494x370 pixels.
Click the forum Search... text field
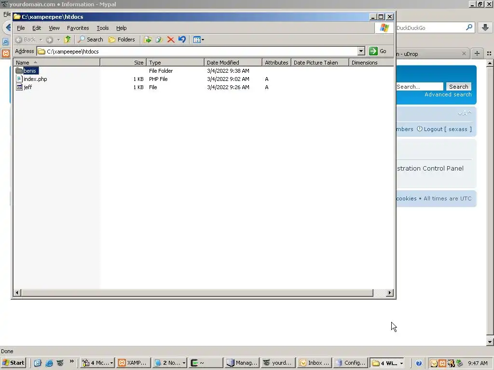pos(420,87)
